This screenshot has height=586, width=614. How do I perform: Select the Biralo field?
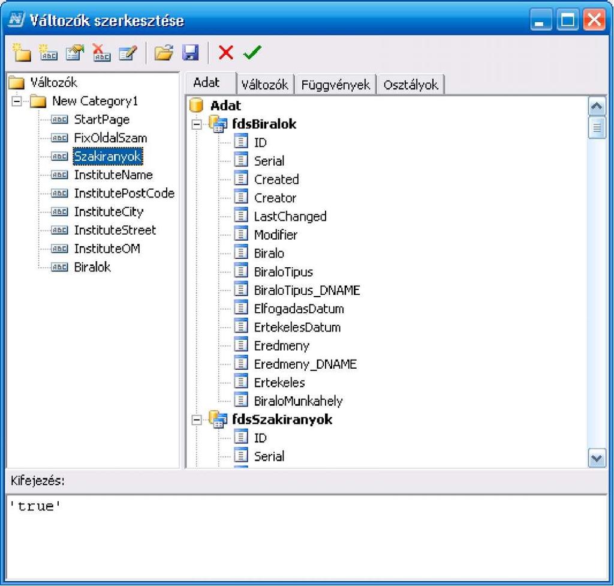tap(269, 253)
